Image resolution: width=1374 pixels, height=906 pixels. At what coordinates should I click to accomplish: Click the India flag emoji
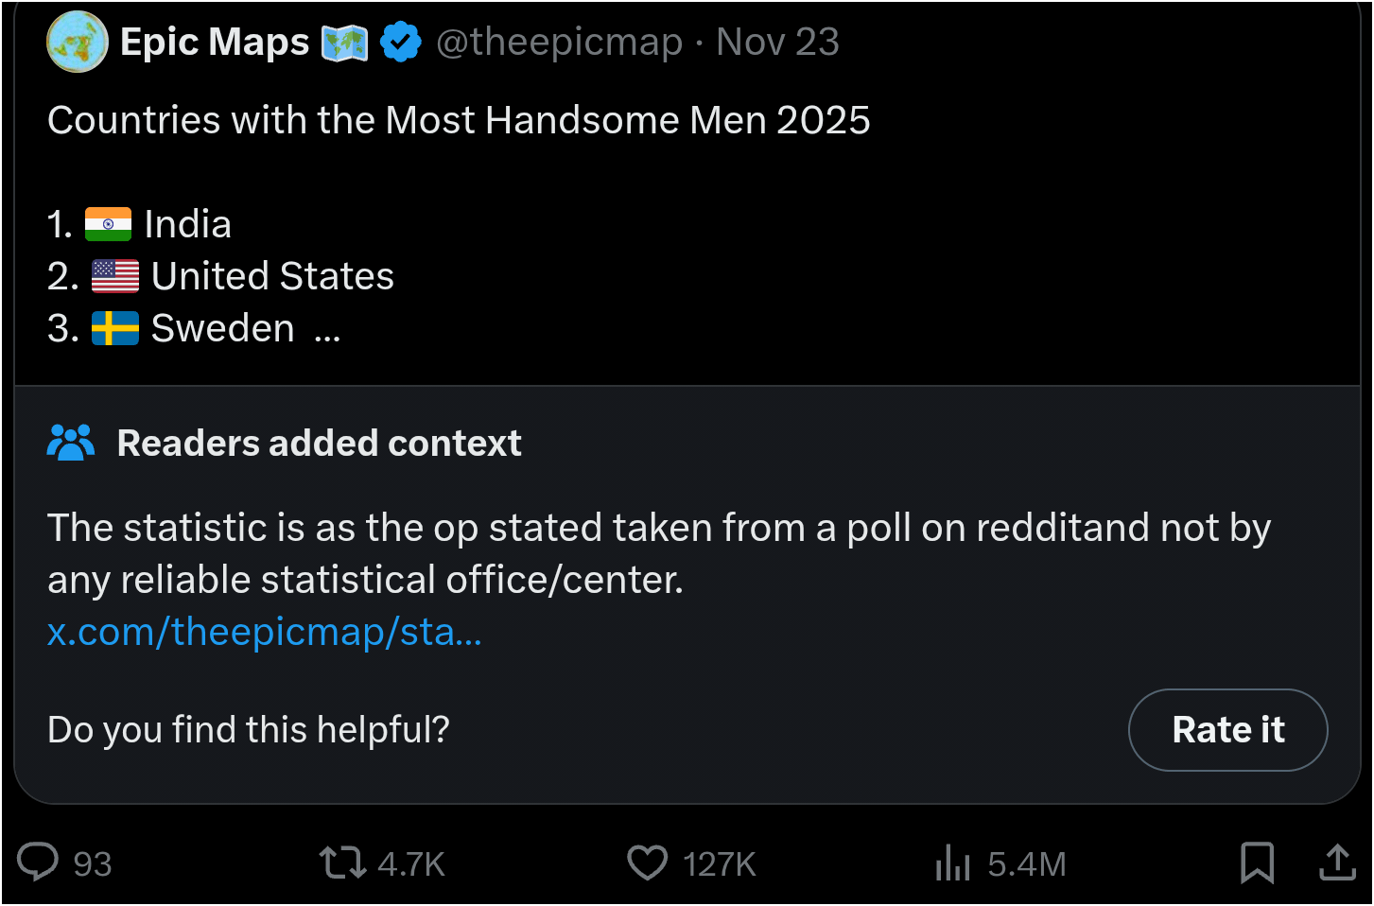pyautogui.click(x=108, y=224)
